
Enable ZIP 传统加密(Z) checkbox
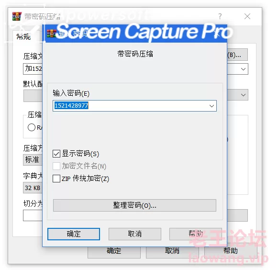(x=56, y=179)
